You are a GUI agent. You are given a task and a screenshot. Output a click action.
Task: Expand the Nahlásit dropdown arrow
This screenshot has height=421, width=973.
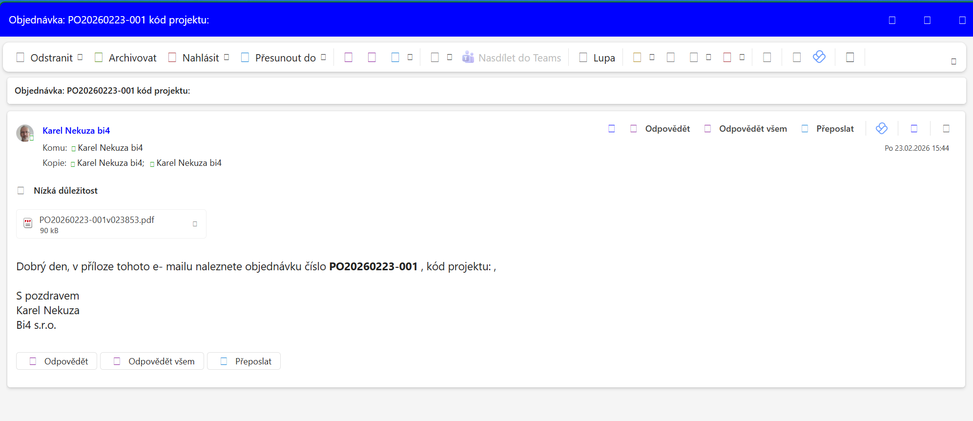tap(227, 57)
